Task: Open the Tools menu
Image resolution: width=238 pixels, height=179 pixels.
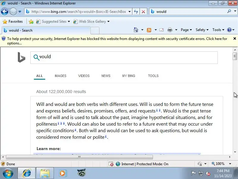Action: (218, 30)
